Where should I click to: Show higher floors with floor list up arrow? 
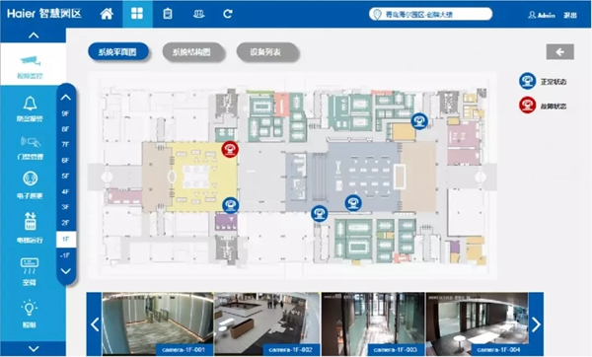(66, 98)
